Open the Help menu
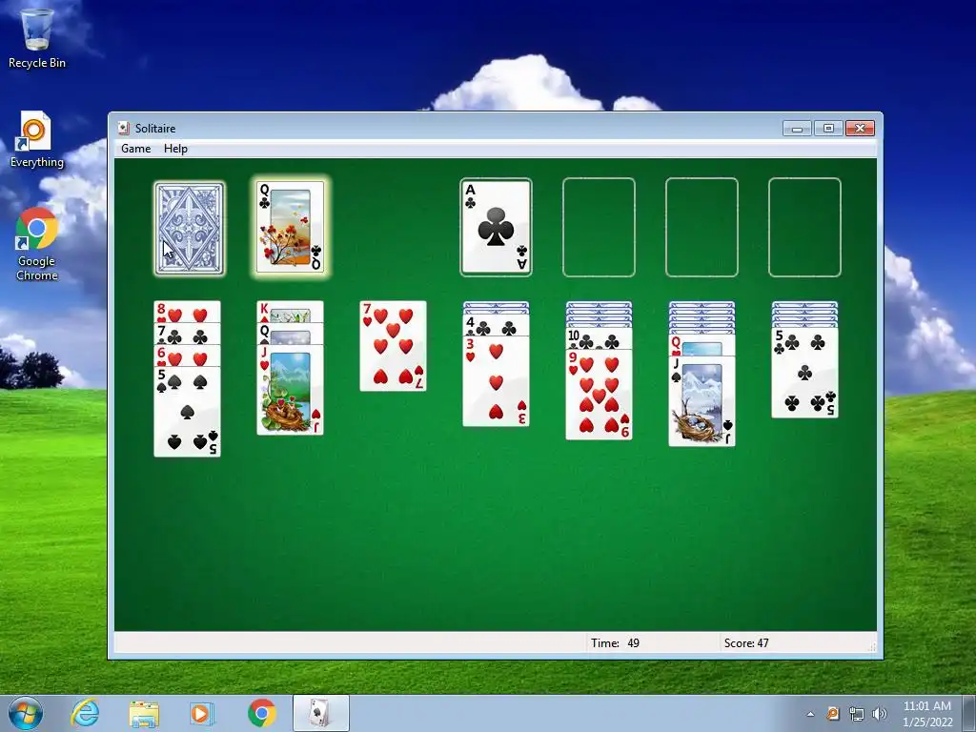The width and height of the screenshot is (976, 732). click(175, 148)
